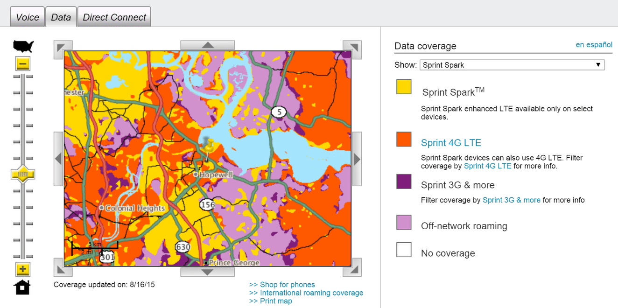Open the Shop for phones link
The height and width of the screenshot is (308, 618).
(x=282, y=285)
